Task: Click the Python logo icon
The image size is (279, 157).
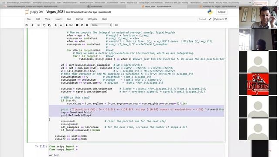Action: 210,12
